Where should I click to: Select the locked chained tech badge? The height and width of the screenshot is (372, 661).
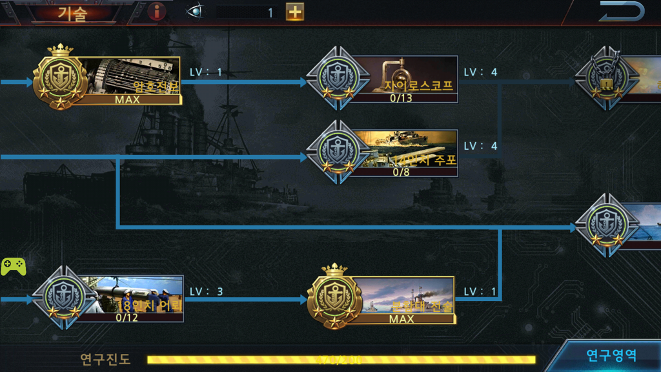click(607, 78)
